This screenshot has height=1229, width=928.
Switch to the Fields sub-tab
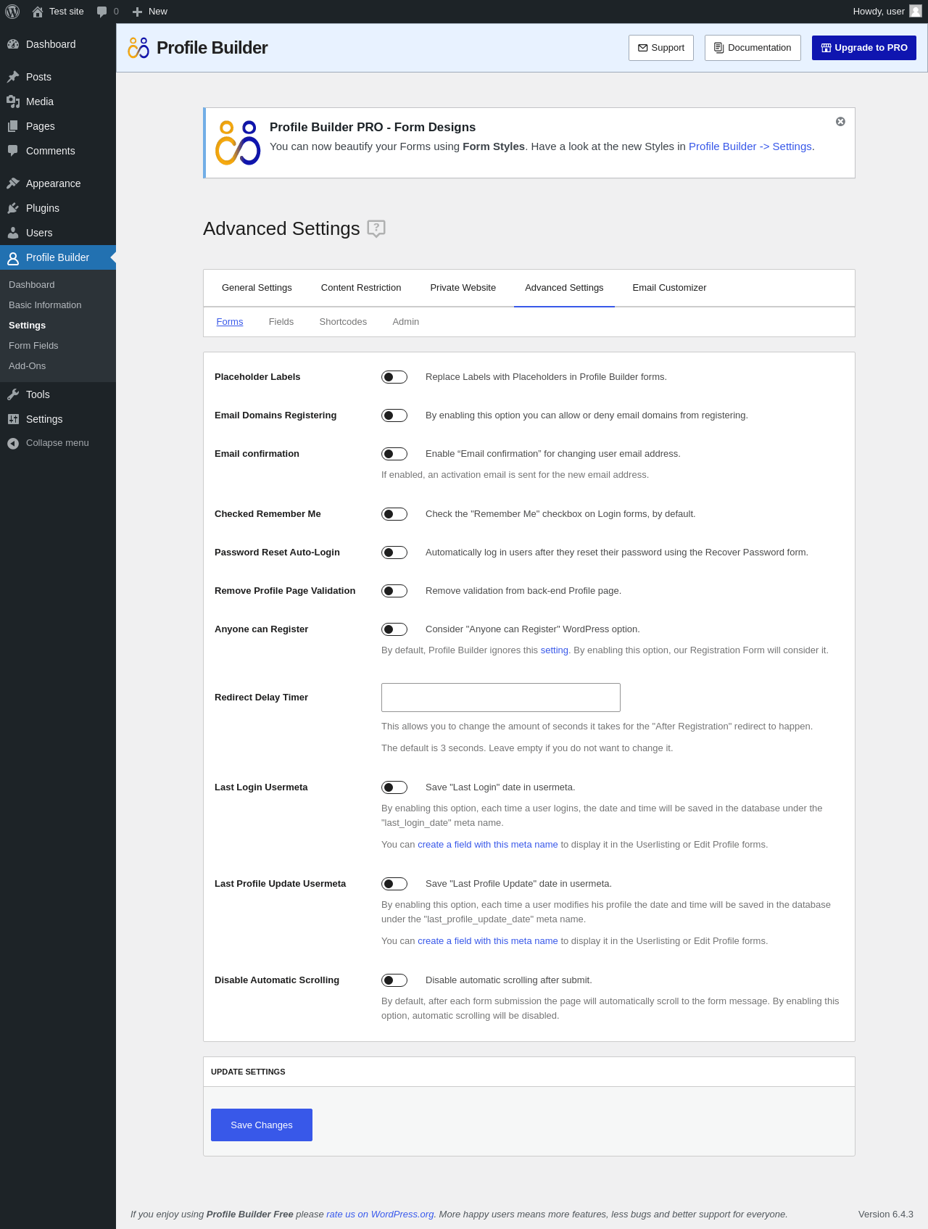[281, 322]
